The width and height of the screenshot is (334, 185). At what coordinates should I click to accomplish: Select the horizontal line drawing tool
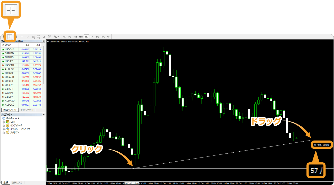pyautogui.click(x=22, y=37)
